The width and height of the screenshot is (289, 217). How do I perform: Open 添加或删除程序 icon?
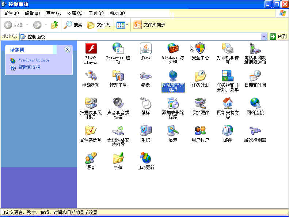[173, 103]
